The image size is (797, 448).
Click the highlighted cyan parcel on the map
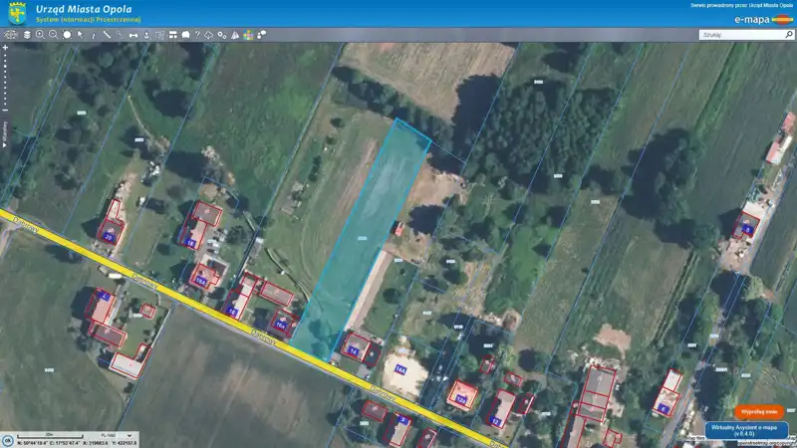click(364, 238)
